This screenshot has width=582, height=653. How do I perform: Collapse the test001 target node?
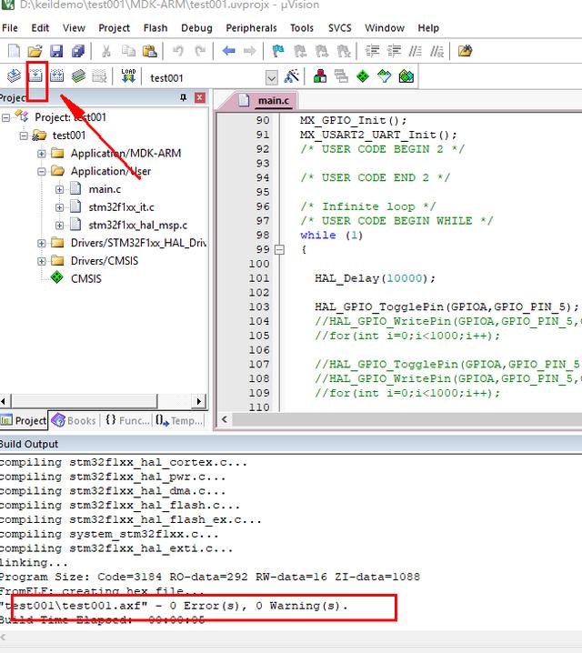24,136
